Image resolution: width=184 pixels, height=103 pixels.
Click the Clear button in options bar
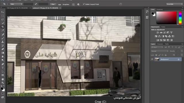(53, 4)
